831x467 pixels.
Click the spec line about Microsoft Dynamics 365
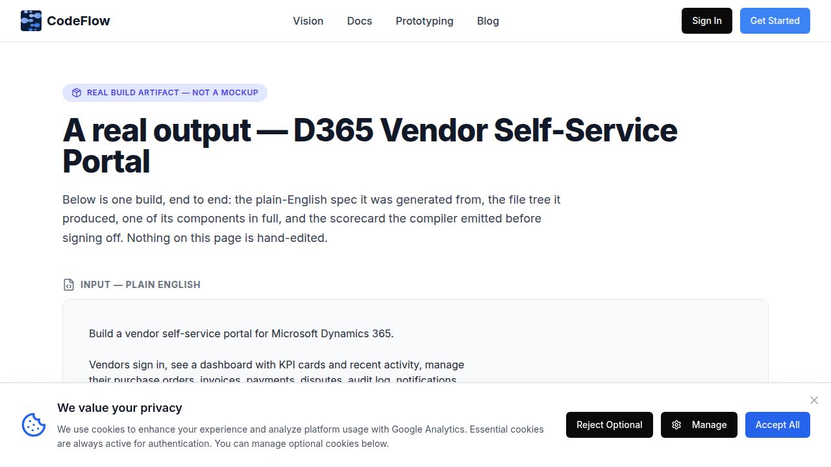point(242,333)
